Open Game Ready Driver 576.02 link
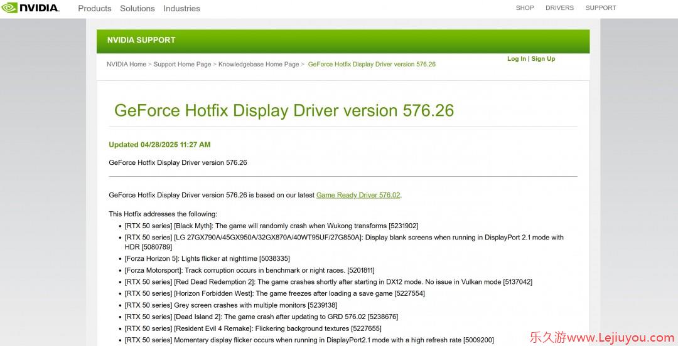The width and height of the screenshot is (678, 346). 358,195
